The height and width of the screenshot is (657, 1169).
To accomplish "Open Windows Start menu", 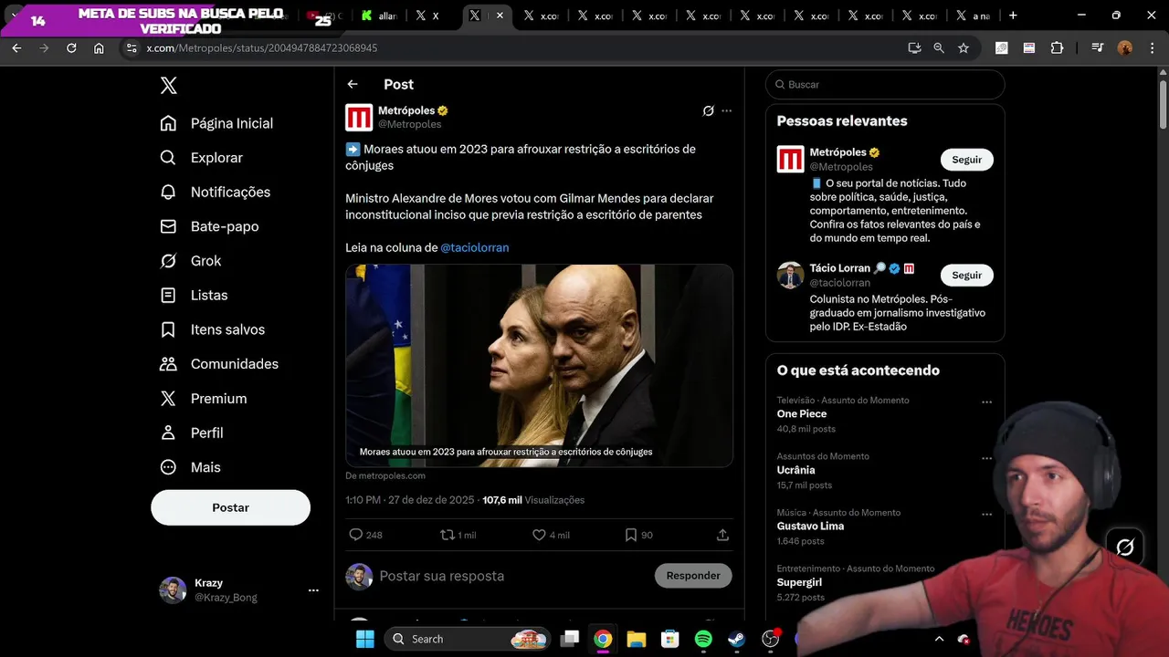I will (365, 639).
